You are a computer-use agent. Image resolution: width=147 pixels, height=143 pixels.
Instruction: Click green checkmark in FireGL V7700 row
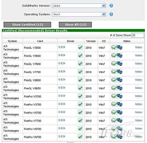coord(80,72)
